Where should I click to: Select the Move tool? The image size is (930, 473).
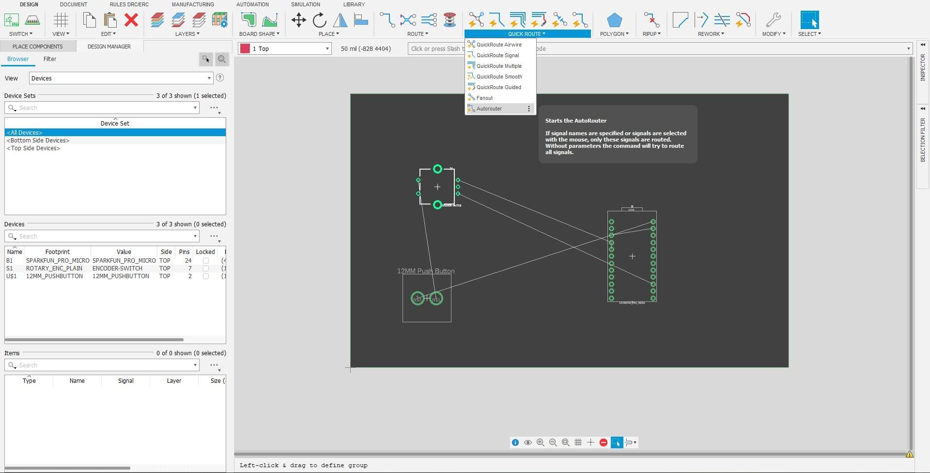click(298, 20)
